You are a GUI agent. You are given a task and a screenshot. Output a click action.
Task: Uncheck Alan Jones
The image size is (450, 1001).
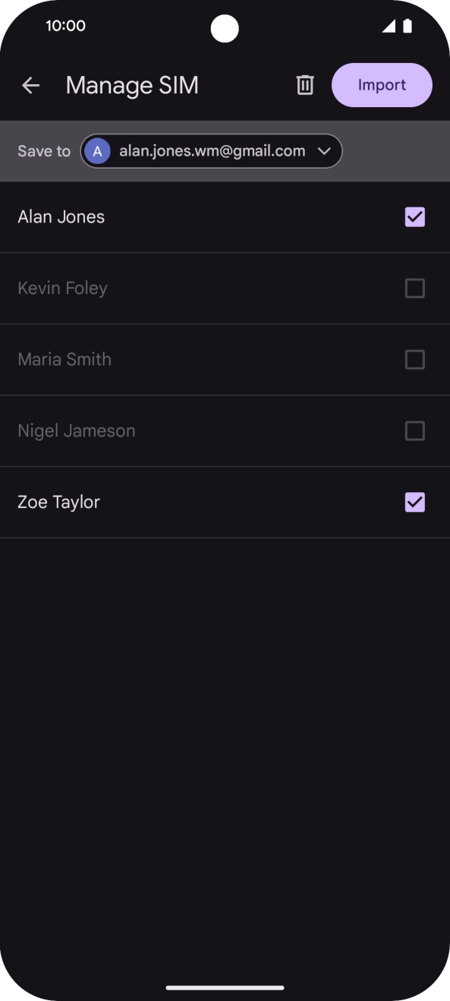point(414,216)
